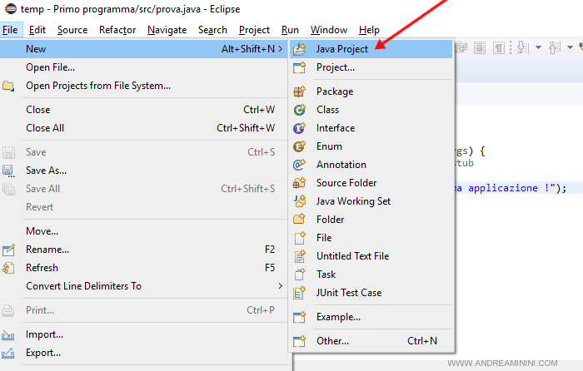Select the Annotation icon entry

pyautogui.click(x=300, y=165)
